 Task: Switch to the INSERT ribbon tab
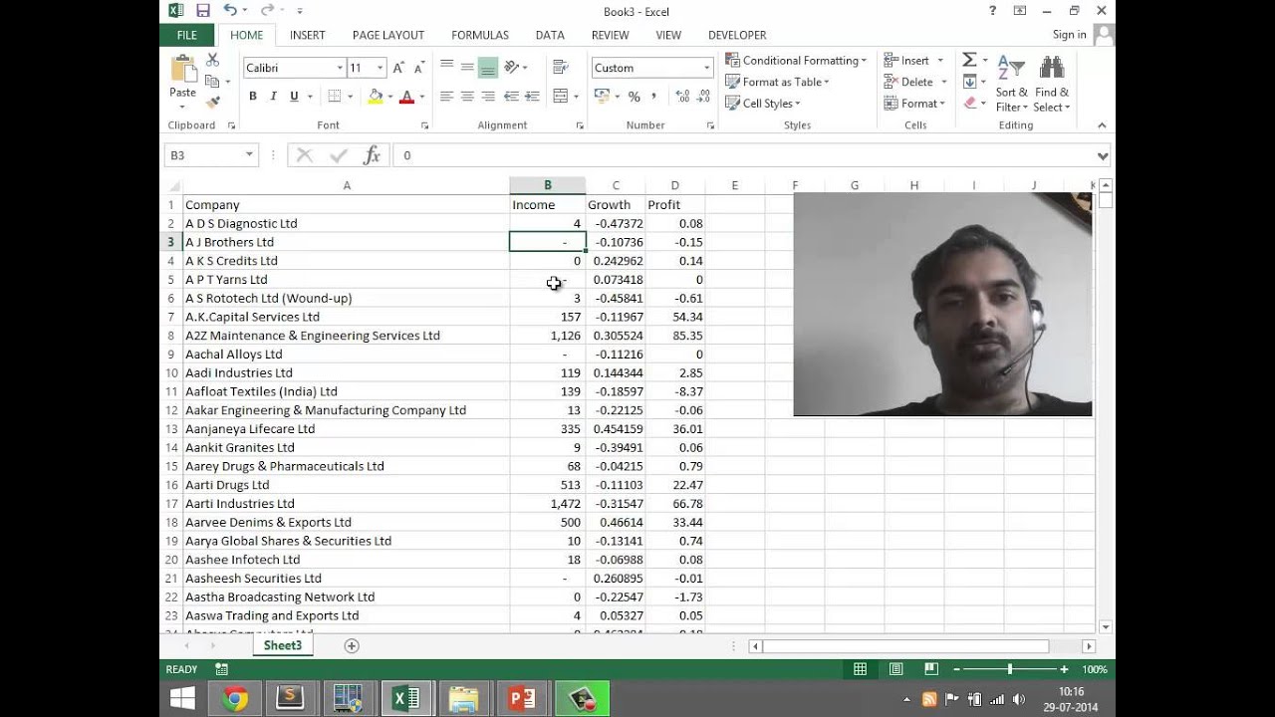(x=307, y=35)
